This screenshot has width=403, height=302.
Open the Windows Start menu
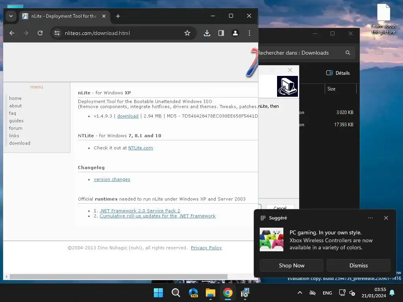point(158,293)
